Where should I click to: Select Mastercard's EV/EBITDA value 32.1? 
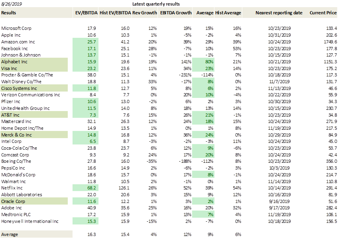92,121
